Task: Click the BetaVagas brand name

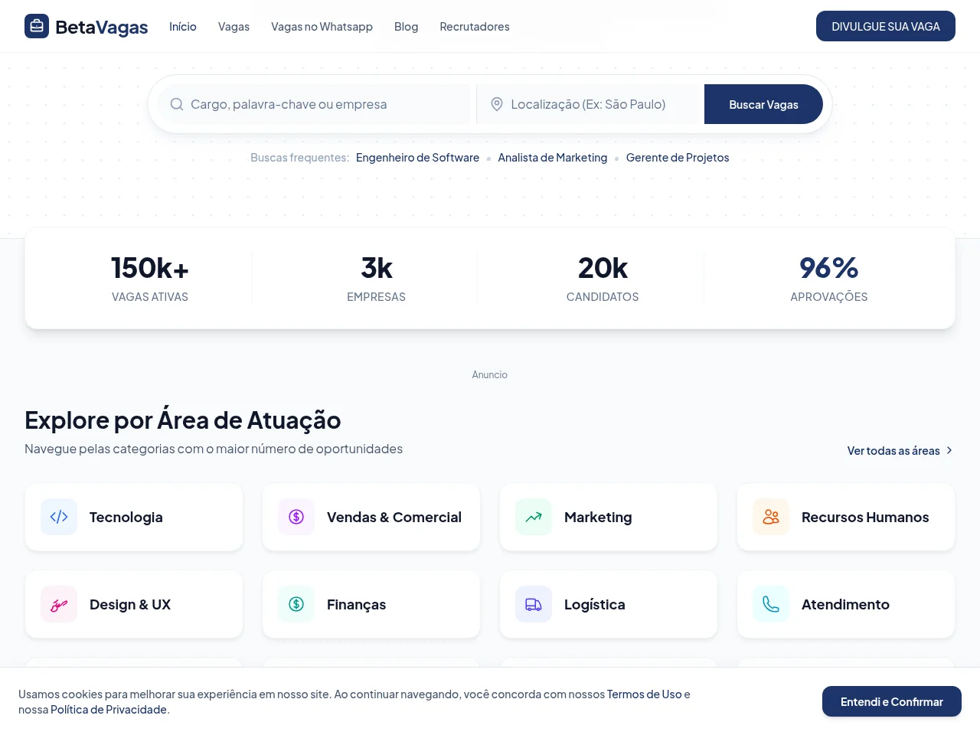Action: [102, 27]
